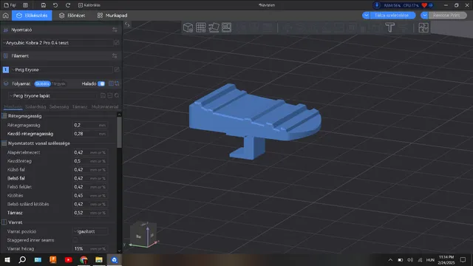Image resolution: width=473 pixels, height=266 pixels.
Task: Click the auto orient icon
Action: [214, 28]
